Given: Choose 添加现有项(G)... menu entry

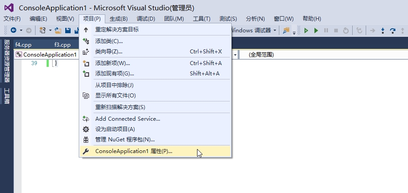Looking at the screenshot, I should [155, 74].
